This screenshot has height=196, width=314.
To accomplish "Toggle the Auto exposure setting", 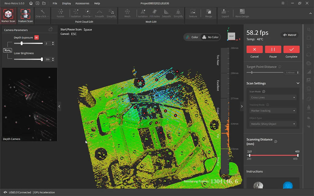I will pyautogui.click(x=8, y=50).
